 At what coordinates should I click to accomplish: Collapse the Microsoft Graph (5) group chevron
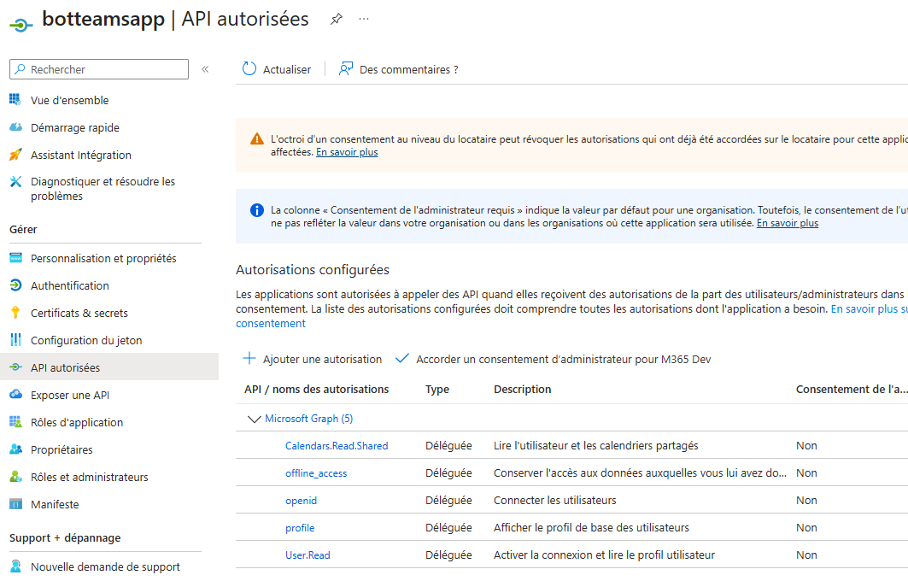(x=254, y=419)
